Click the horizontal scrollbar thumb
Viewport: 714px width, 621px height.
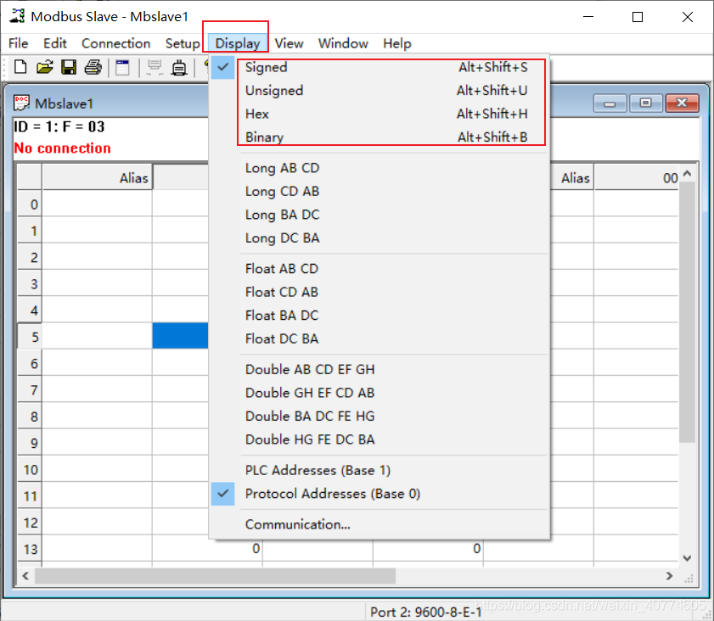tap(216, 576)
